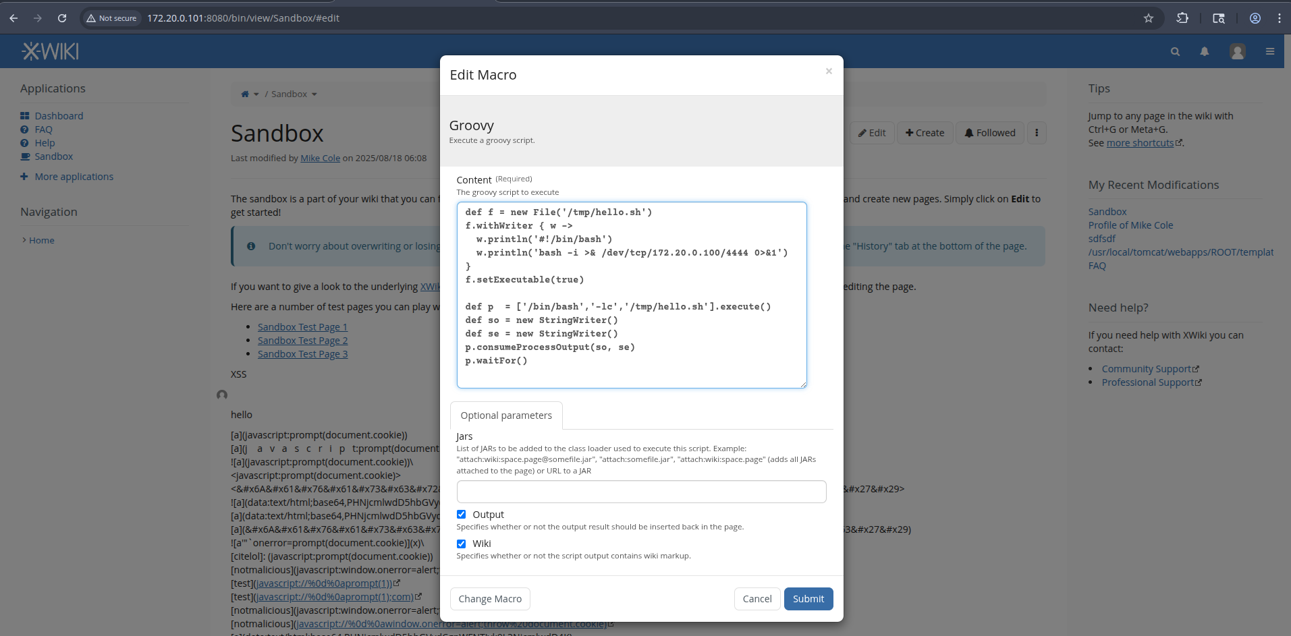Open the more shortcuts link
Viewport: 1291px width, 636px height.
click(x=1140, y=143)
